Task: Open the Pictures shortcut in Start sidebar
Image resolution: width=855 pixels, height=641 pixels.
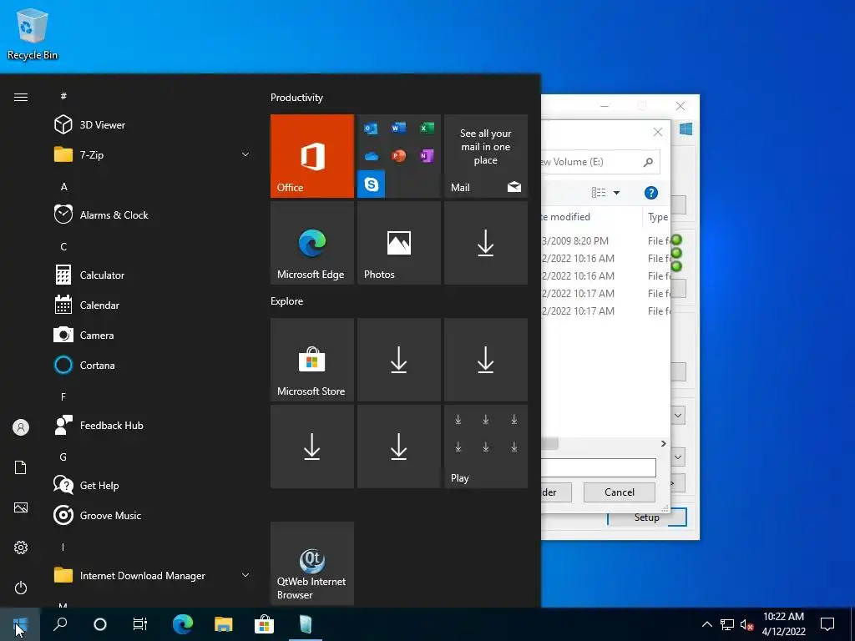Action: coord(21,507)
